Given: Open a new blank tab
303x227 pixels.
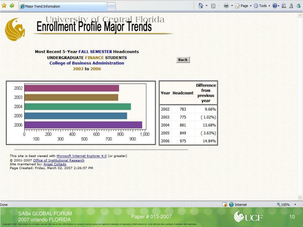Looking at the screenshot, I should click(x=111, y=7).
